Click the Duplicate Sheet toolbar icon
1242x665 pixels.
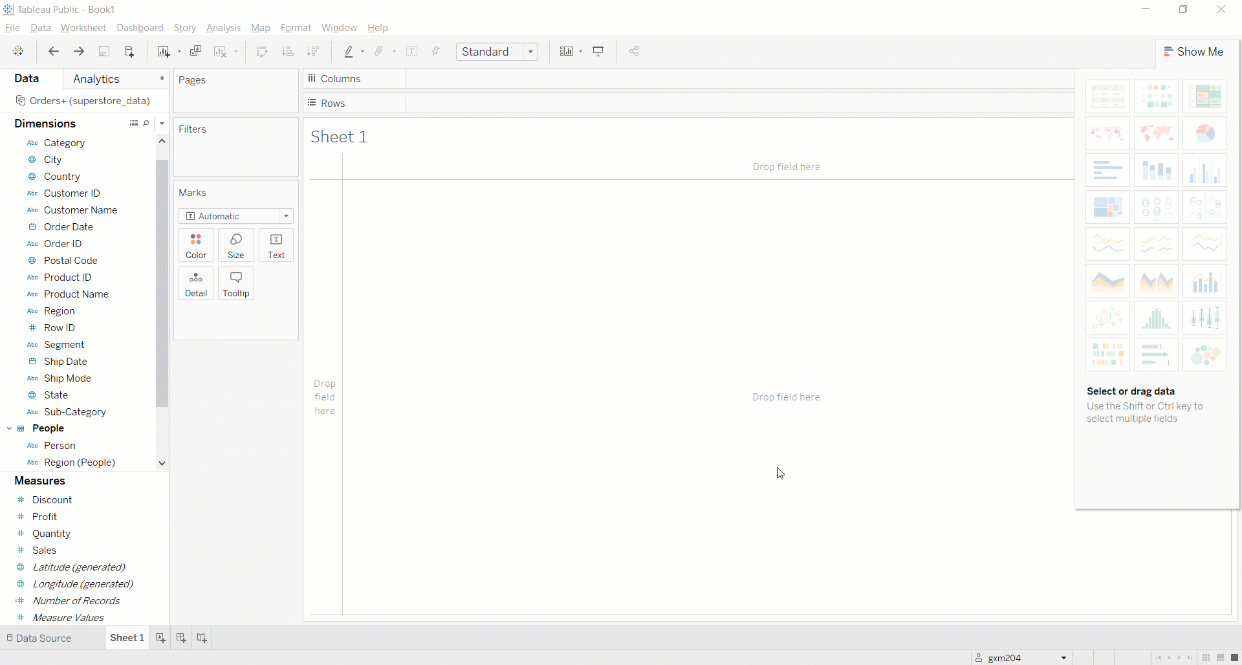196,52
